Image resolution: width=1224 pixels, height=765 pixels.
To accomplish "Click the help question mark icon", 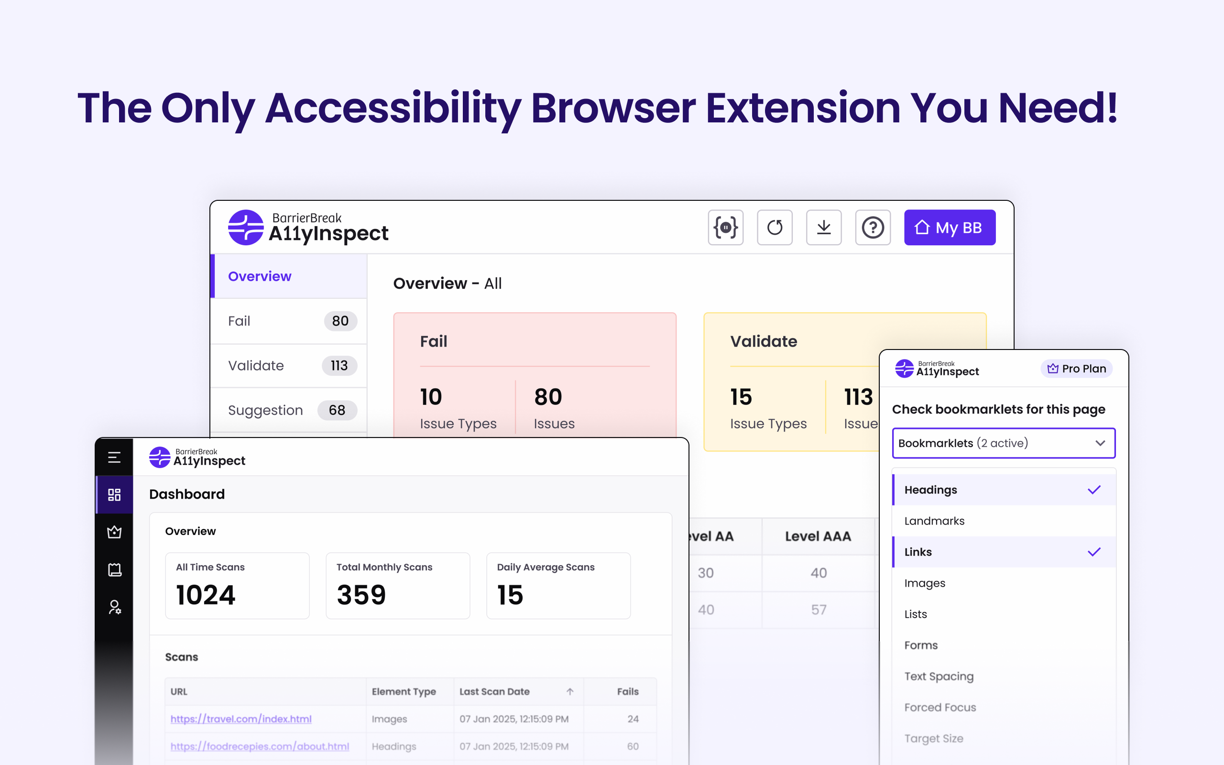I will (x=873, y=227).
